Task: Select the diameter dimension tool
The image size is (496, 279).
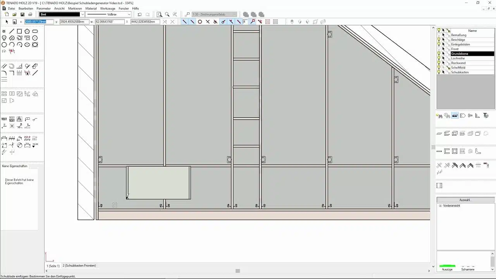Action: (x=19, y=145)
